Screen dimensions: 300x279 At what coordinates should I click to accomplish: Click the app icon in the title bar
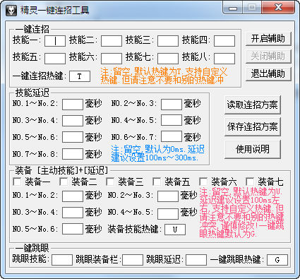[x=11, y=11]
